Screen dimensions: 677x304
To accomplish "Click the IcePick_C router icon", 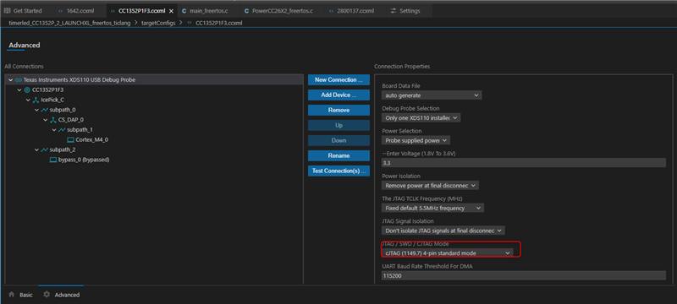I will pos(36,100).
